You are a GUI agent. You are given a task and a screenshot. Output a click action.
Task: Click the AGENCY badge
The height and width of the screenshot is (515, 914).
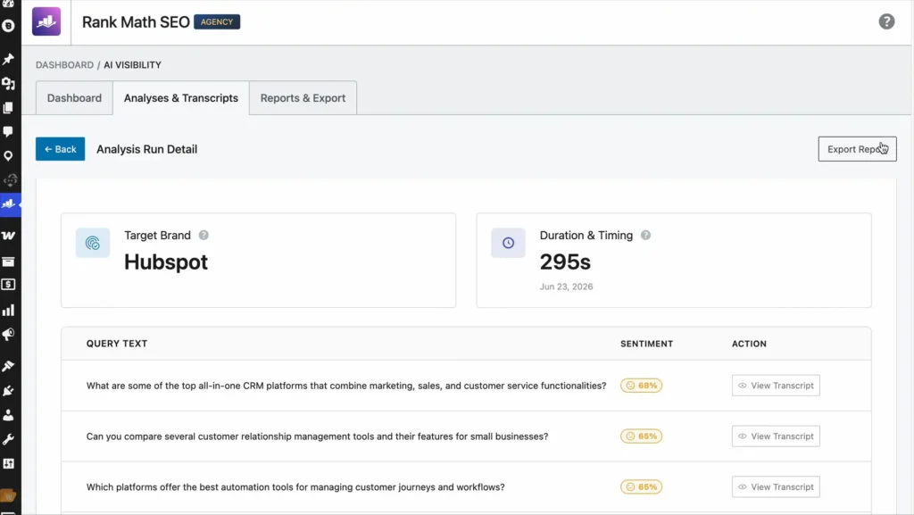(217, 22)
